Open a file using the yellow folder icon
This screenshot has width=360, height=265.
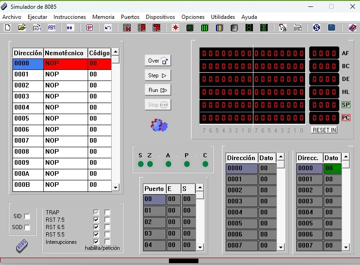tap(22, 28)
